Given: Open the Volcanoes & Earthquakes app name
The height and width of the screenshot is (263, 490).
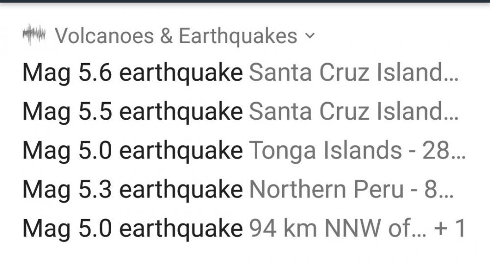Looking at the screenshot, I should pos(175,36).
